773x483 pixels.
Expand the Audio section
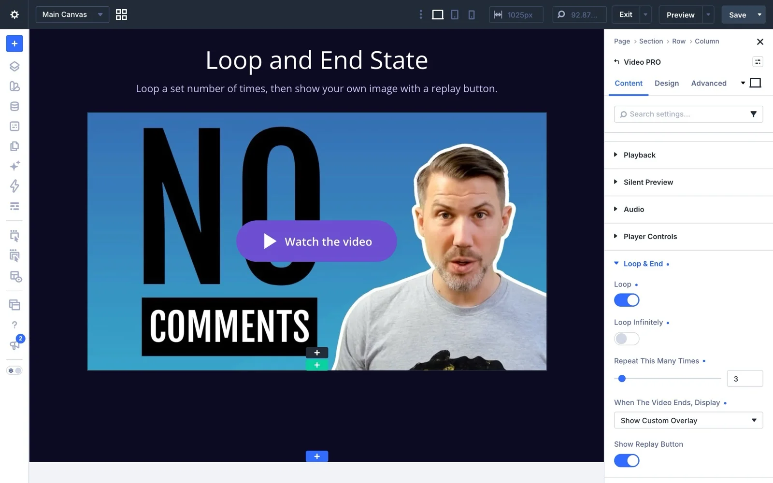click(688, 209)
